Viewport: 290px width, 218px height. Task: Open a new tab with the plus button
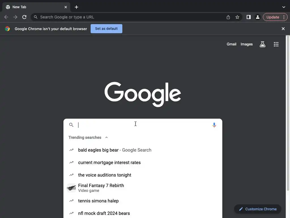pos(76,7)
